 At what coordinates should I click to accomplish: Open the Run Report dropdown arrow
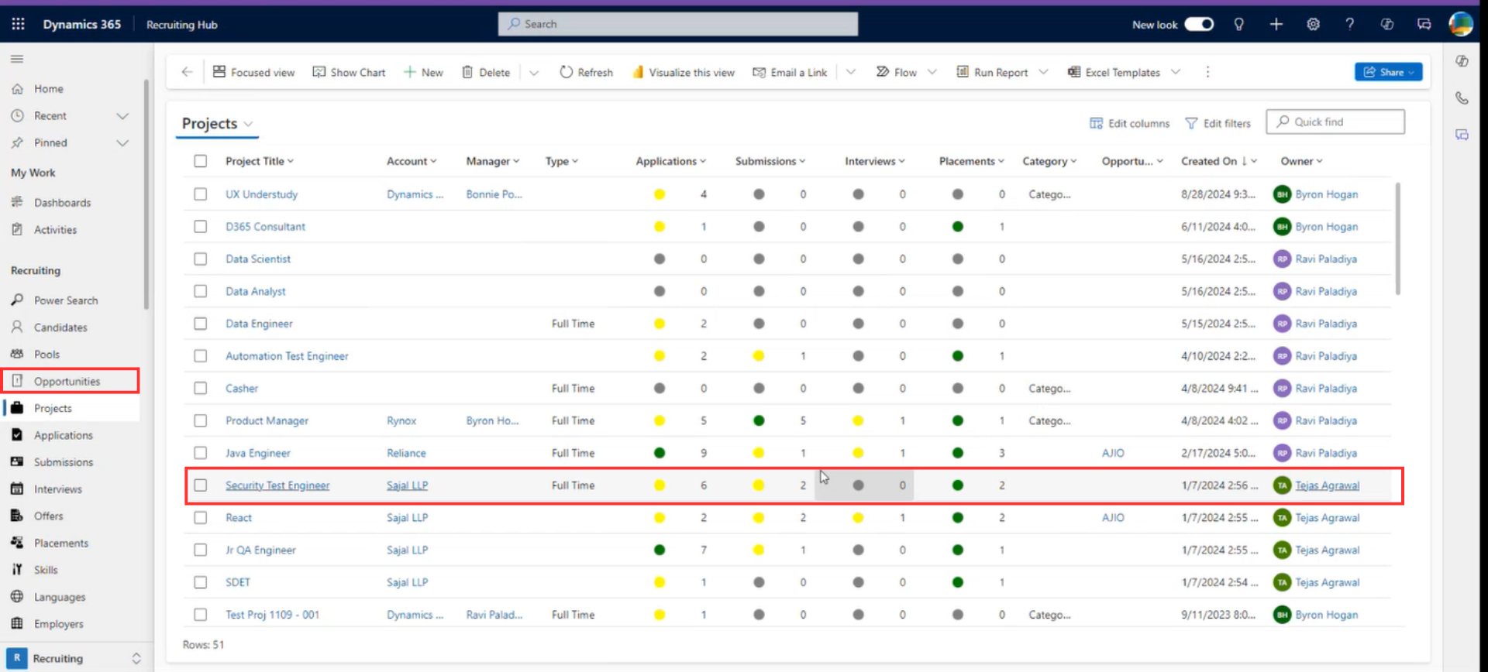(1043, 72)
